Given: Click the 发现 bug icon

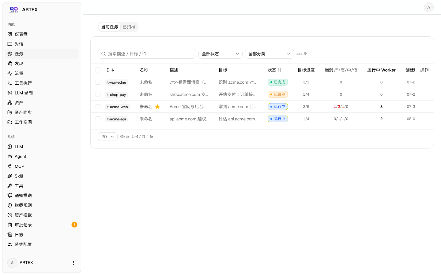Looking at the screenshot, I should [x=10, y=64].
